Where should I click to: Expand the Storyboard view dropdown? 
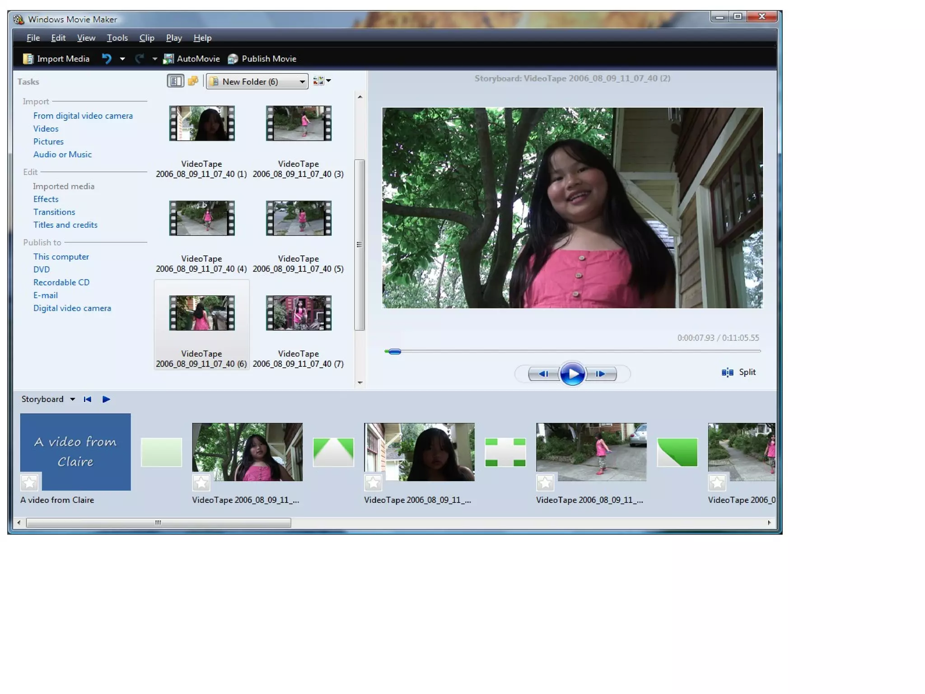pos(72,399)
